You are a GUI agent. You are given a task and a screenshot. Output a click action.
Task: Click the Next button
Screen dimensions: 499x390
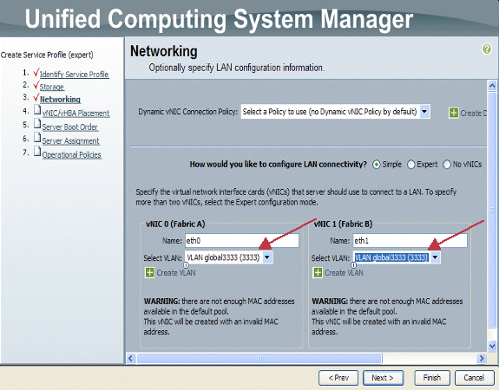pos(384,378)
